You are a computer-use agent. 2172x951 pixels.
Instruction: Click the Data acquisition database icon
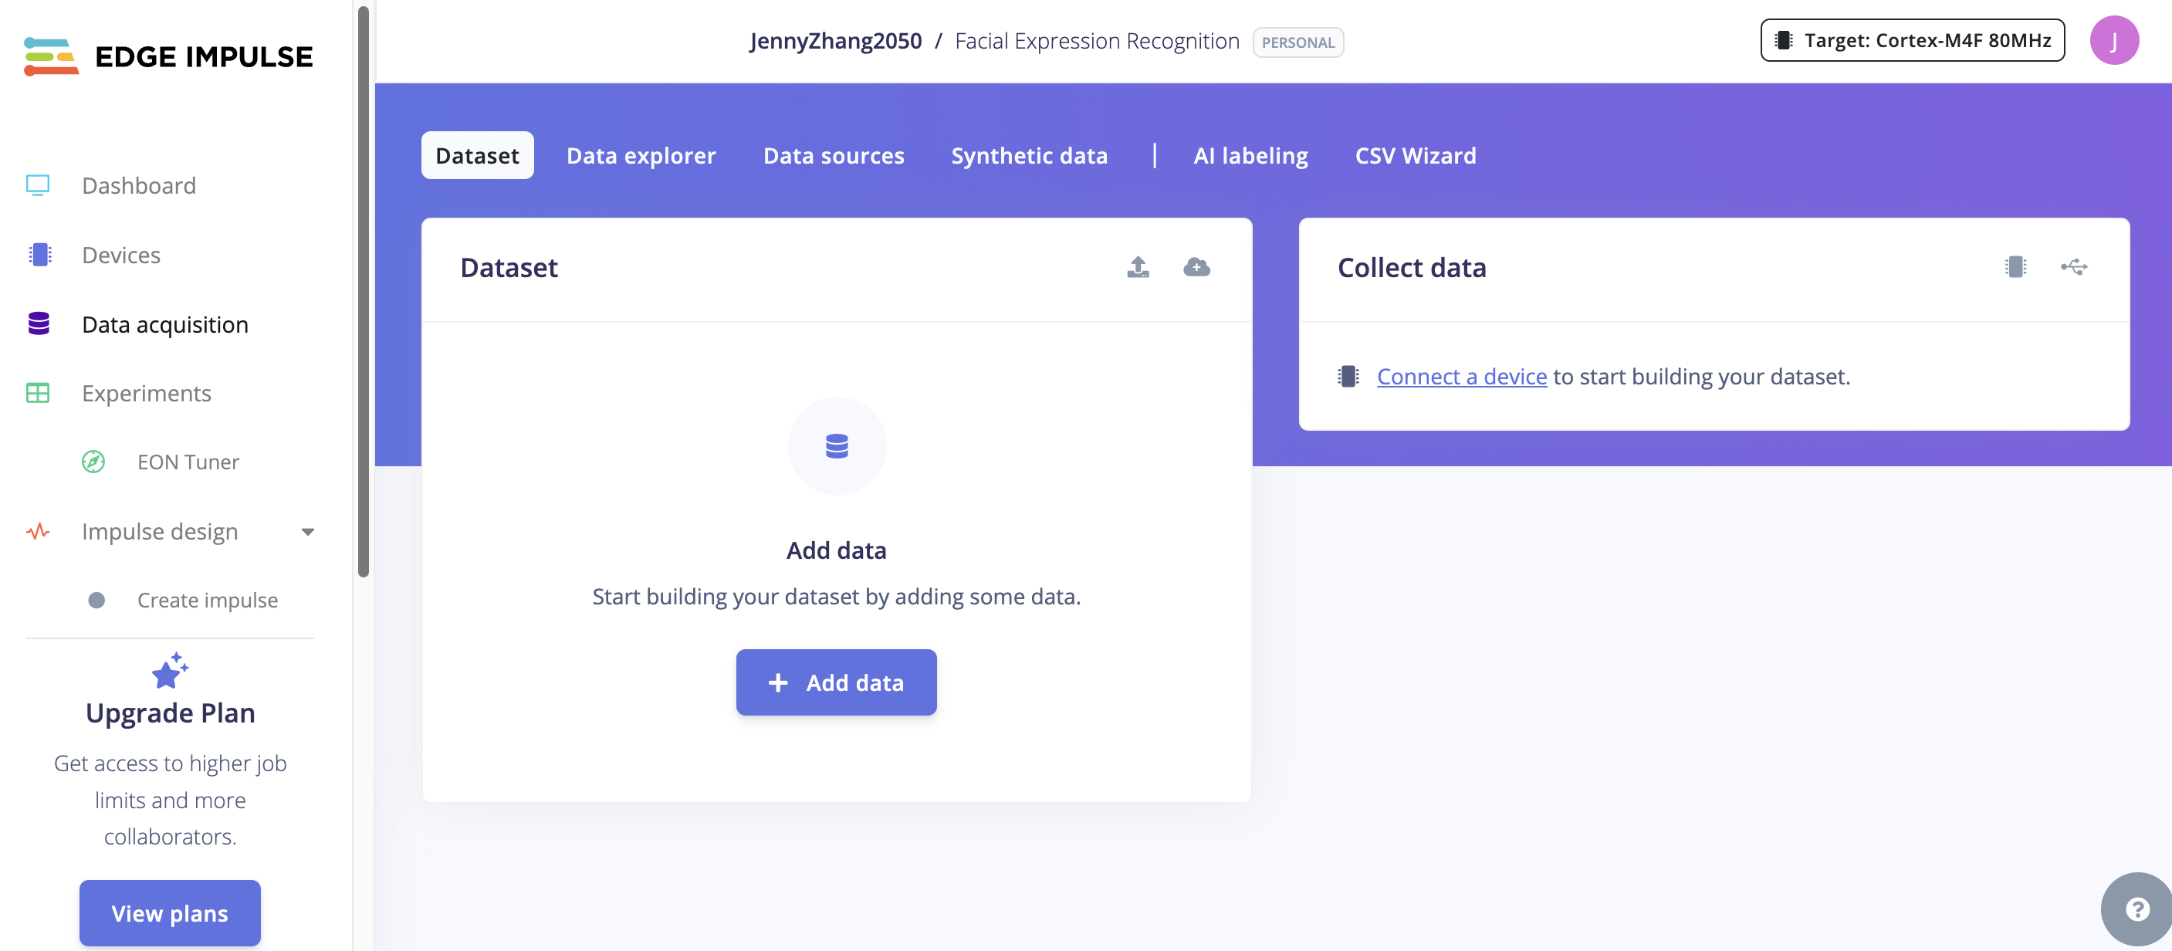pos(39,323)
